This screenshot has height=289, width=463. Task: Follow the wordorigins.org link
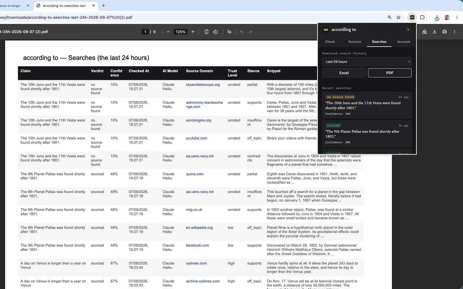[x=199, y=120]
